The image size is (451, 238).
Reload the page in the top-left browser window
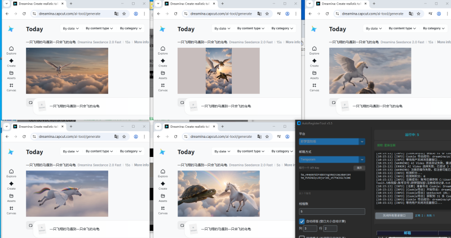coord(24,14)
